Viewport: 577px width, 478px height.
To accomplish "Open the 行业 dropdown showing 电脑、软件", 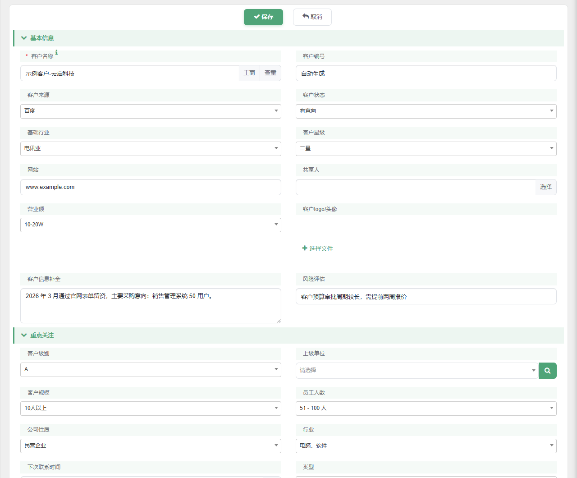I will pos(426,446).
